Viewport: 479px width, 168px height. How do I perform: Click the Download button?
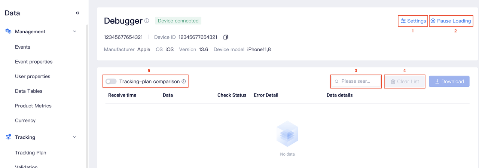[x=449, y=82]
